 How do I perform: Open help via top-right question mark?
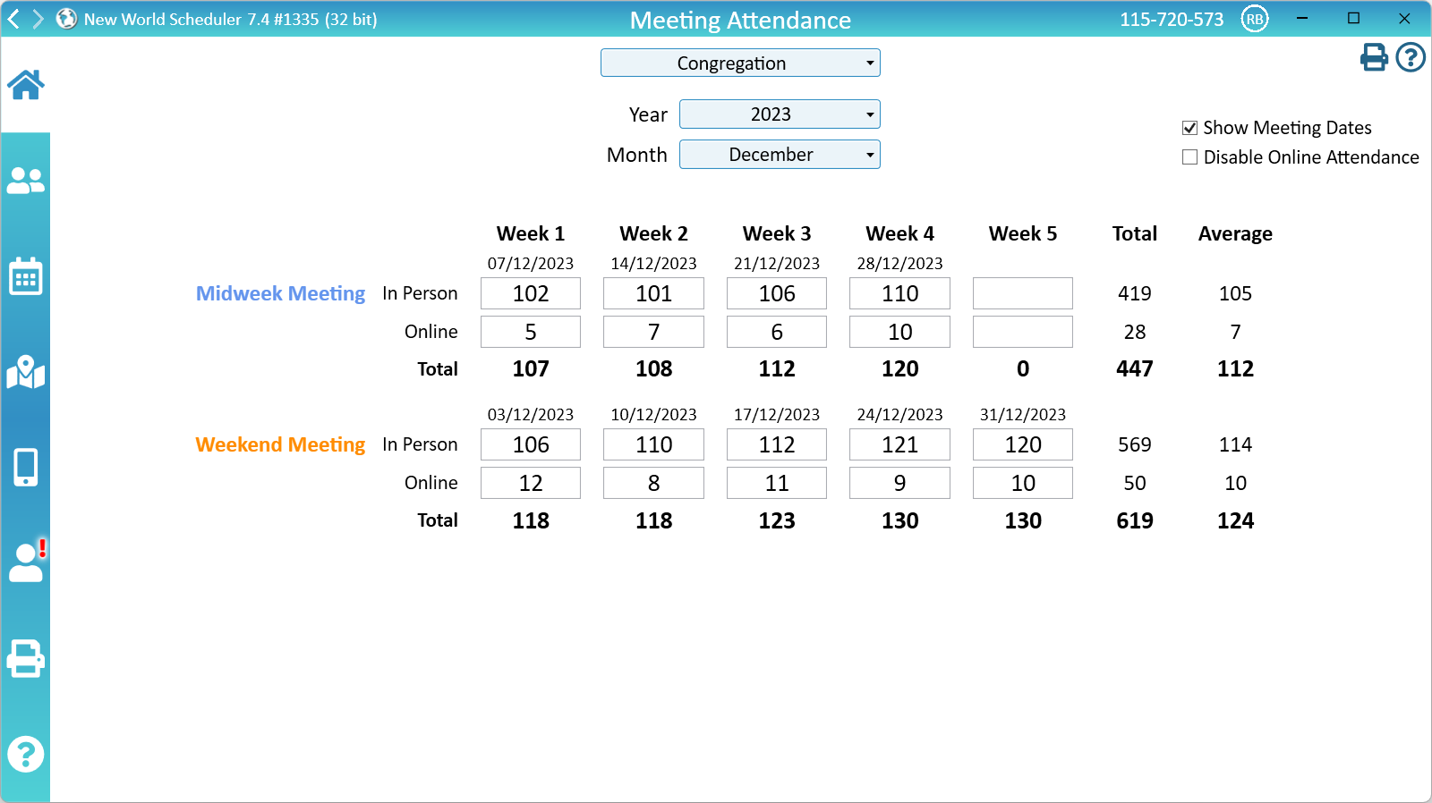1411,57
